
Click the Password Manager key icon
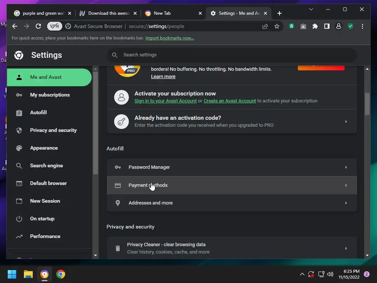(117, 167)
